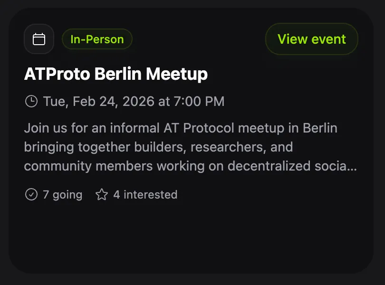Click the calendar icon on the event card

(39, 39)
